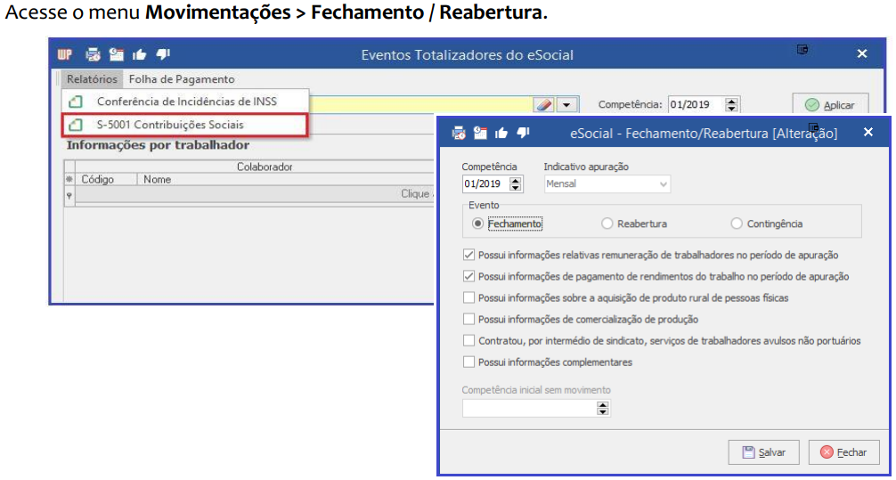
Task: Click the small window icon in Fechamento/Reabertura title bar
Action: tap(815, 128)
